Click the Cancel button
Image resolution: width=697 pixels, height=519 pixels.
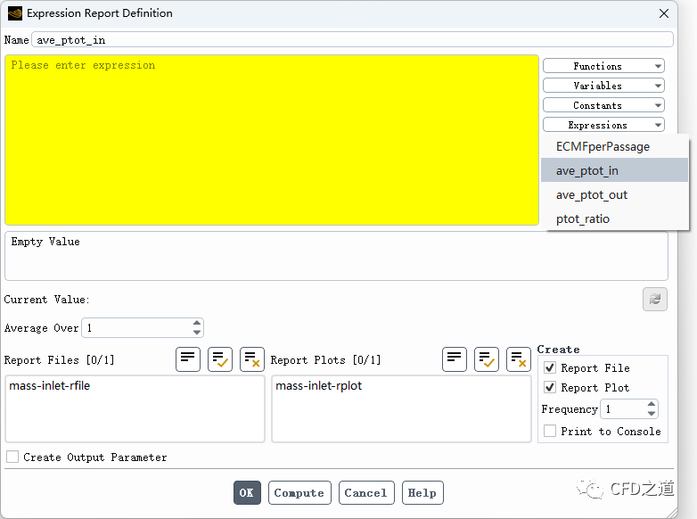tap(365, 492)
